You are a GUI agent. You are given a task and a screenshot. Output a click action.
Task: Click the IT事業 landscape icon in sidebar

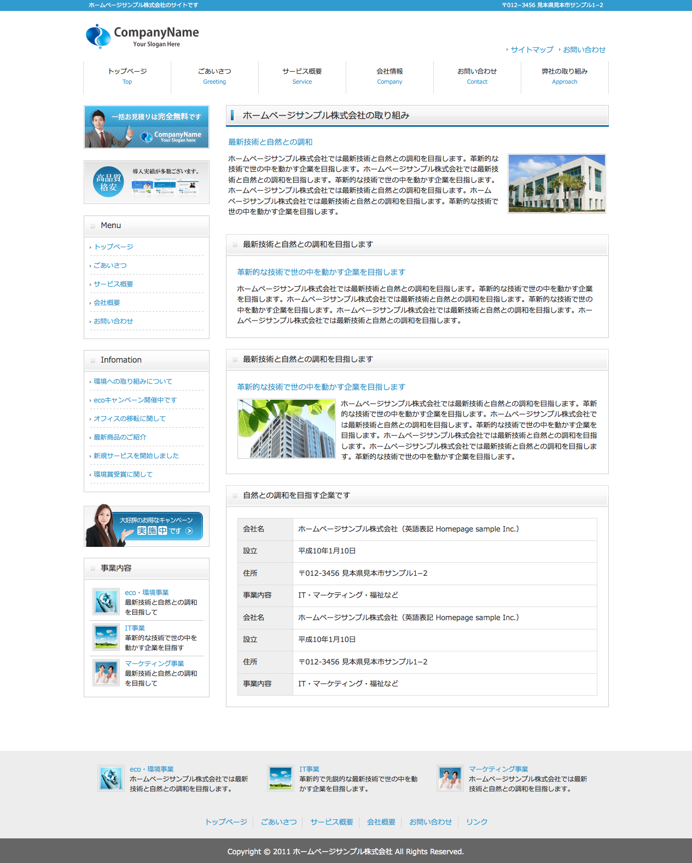coord(106,637)
